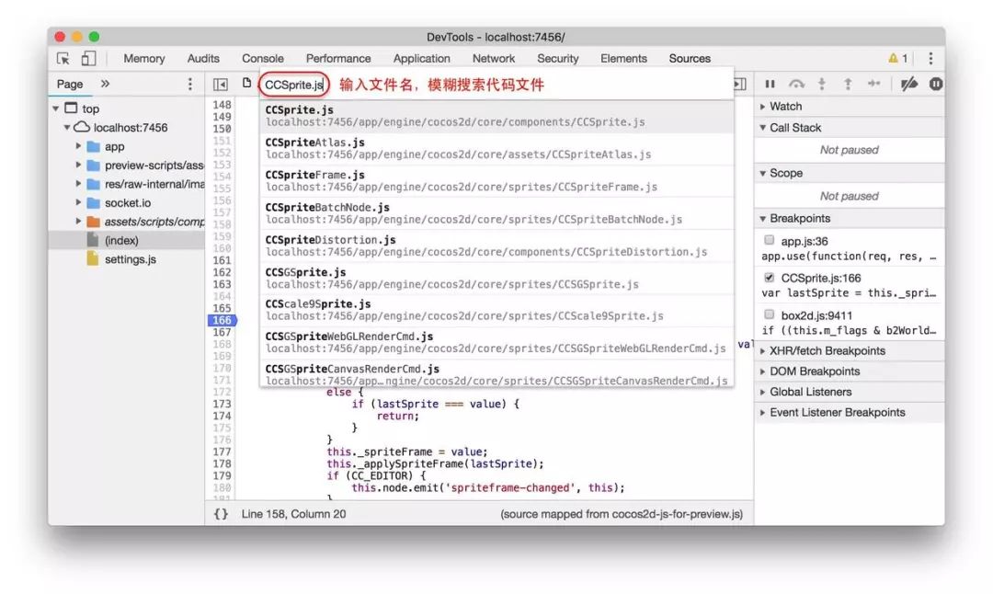Click the settings.js file icon
993x594 pixels.
93,259
